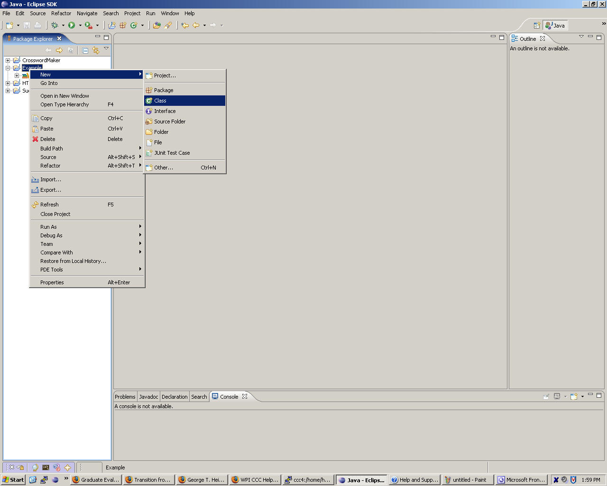Click the External Tools run icon

point(88,25)
